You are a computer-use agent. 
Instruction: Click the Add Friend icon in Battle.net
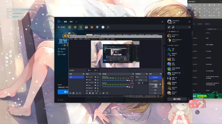169,27
